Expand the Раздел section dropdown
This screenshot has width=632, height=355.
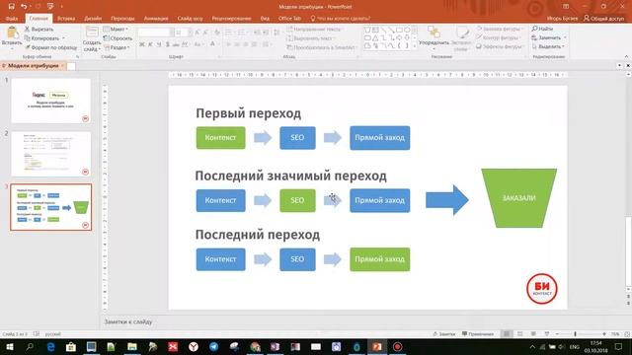[117, 47]
